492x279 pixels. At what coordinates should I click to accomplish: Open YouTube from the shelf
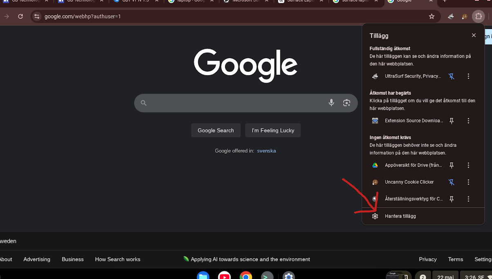tap(224, 276)
